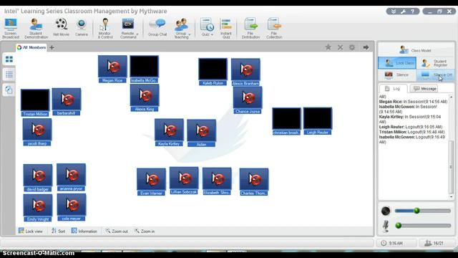This screenshot has width=458, height=258.
Task: Open the title bar wrench options icon
Action: coord(403,11)
